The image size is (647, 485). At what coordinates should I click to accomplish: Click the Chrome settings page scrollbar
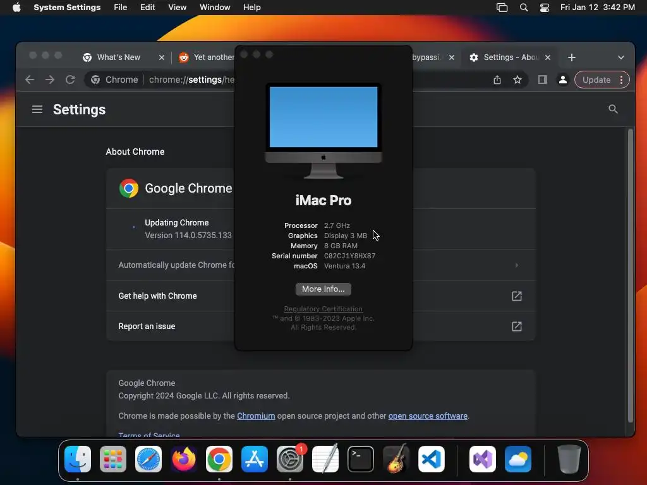pos(630,275)
